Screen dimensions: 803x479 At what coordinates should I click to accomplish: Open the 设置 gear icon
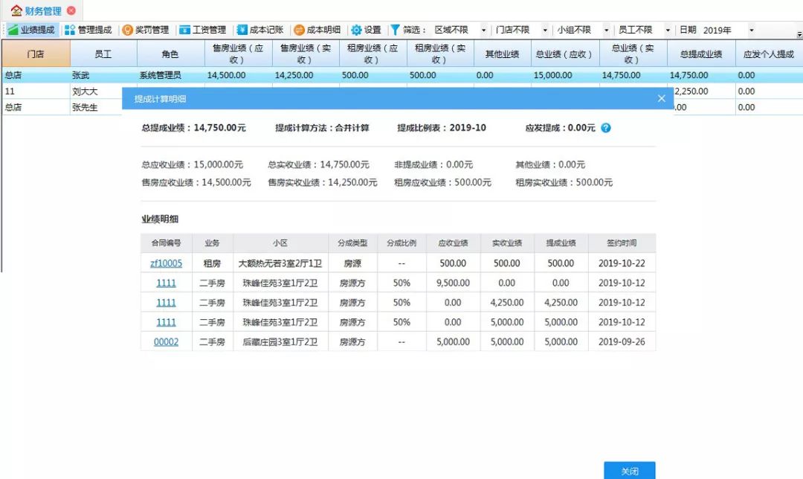pyautogui.click(x=364, y=30)
